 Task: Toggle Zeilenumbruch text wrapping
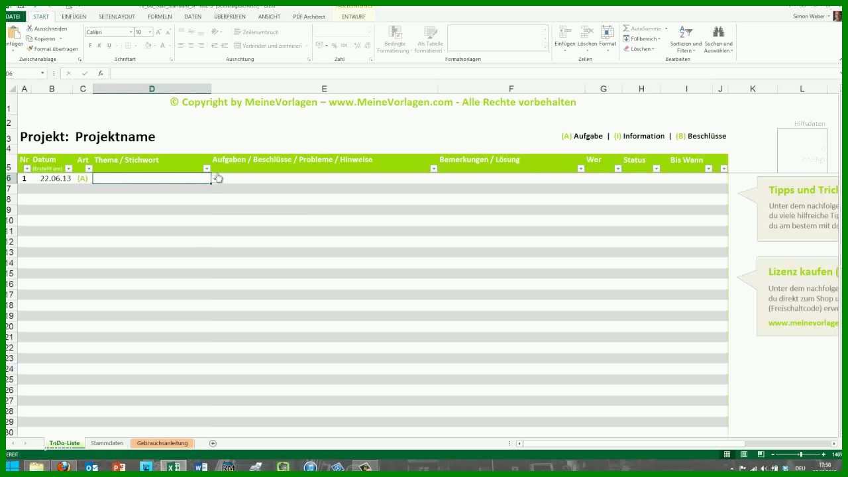(256, 32)
